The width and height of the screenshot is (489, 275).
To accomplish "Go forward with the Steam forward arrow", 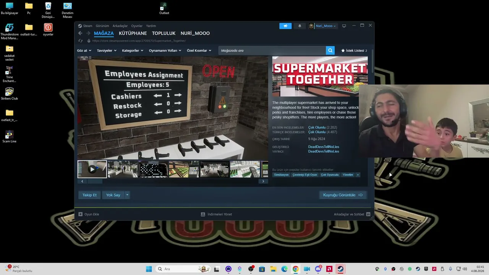I will pos(88,33).
